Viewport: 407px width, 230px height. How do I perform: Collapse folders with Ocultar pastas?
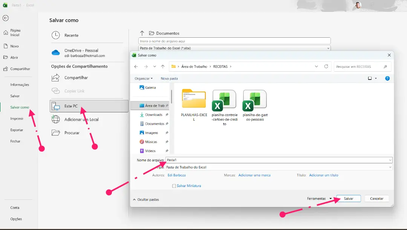point(146,199)
